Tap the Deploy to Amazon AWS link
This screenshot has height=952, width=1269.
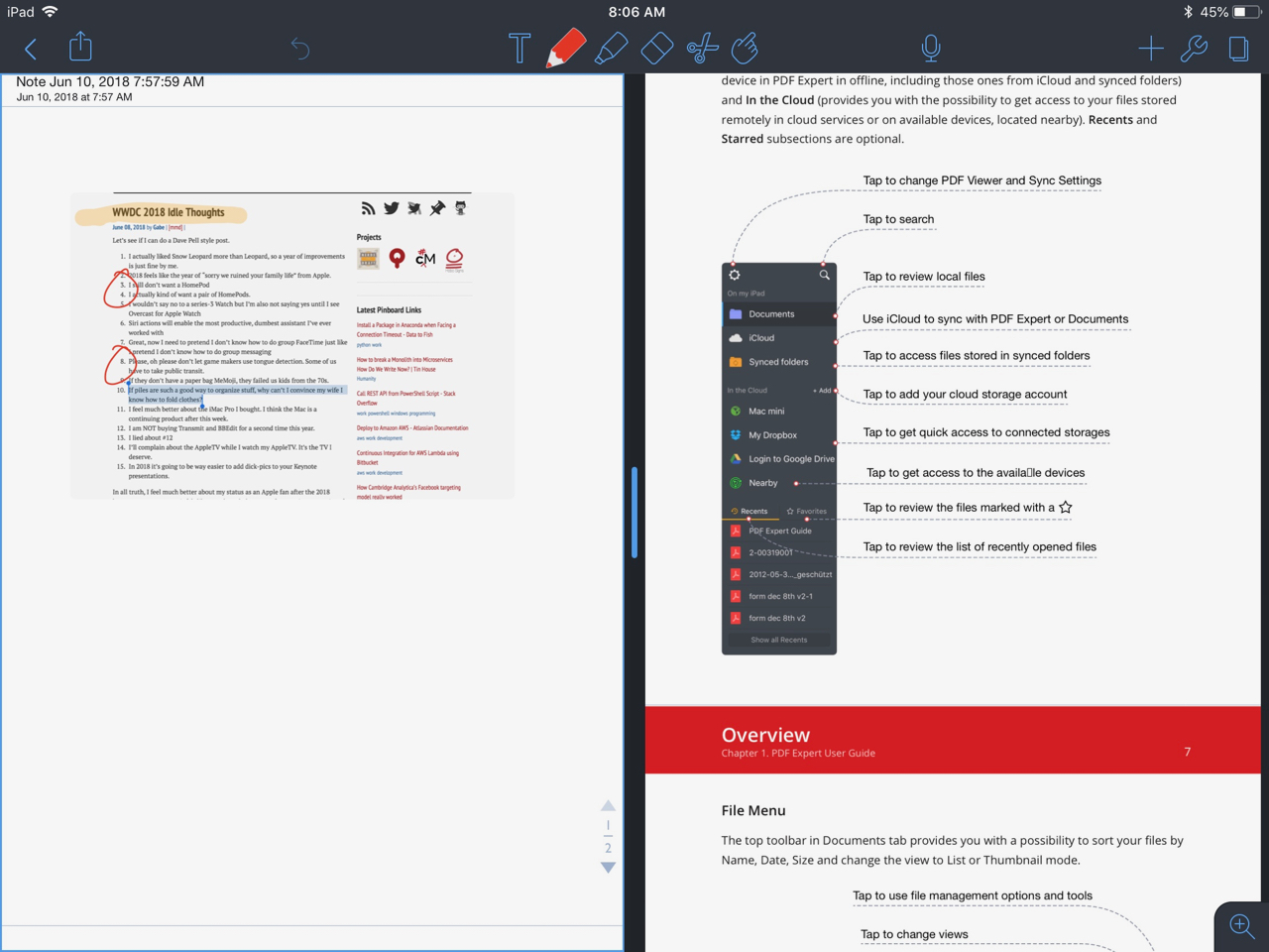(x=412, y=428)
